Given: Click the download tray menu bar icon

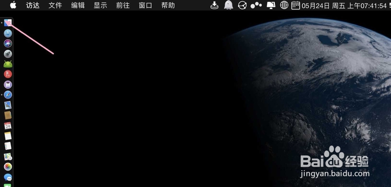Looking at the screenshot, I should click(214, 5).
